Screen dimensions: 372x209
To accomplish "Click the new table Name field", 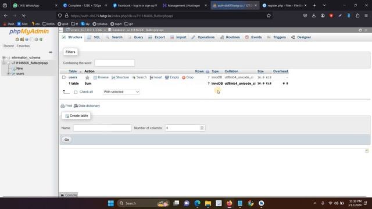I will click(x=102, y=128).
